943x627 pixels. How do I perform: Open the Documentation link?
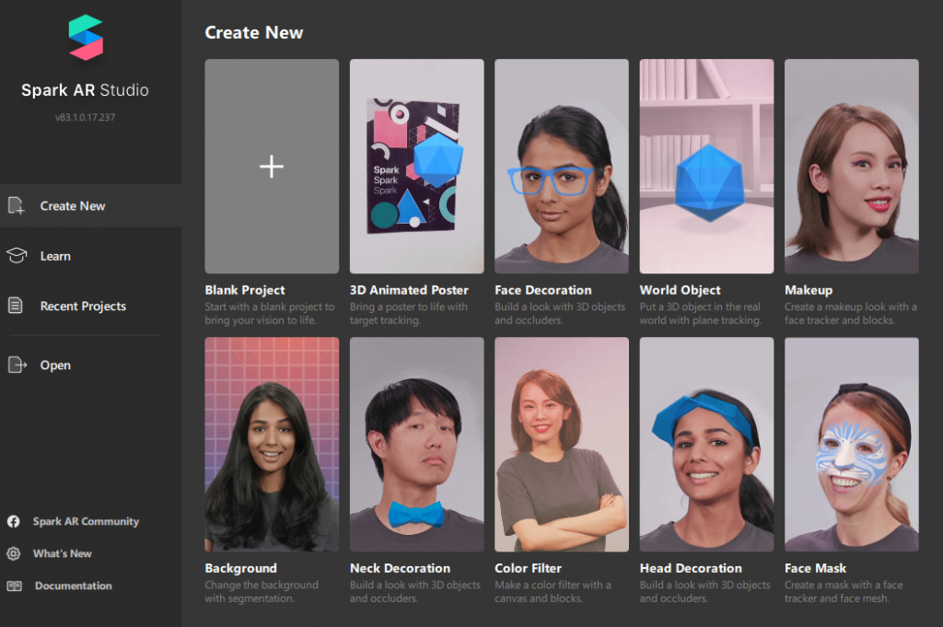(x=73, y=586)
